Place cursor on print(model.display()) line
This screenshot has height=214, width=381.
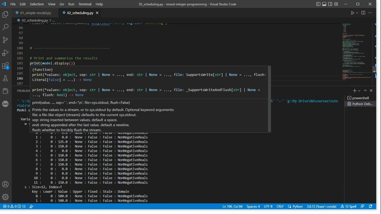tap(52, 63)
